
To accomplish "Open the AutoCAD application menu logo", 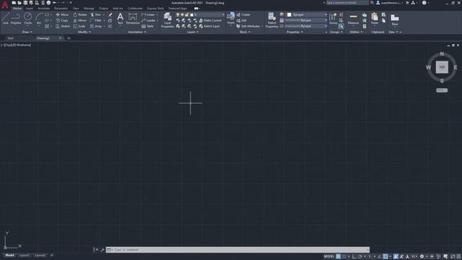I will [5, 5].
